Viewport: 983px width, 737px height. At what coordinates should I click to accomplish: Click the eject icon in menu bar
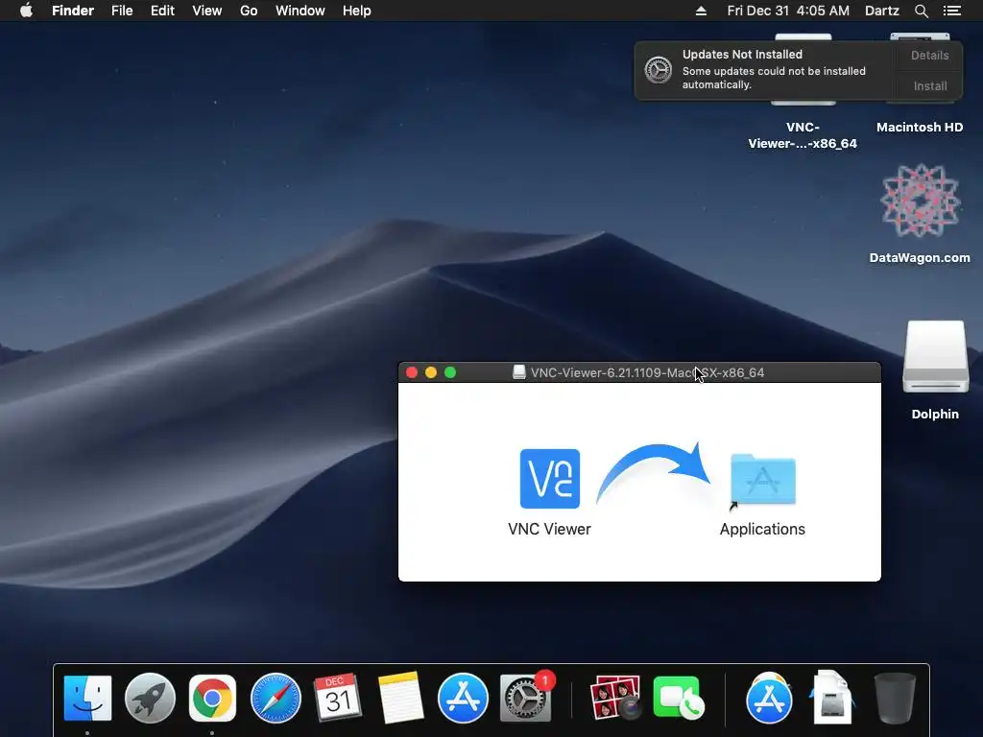pos(701,11)
